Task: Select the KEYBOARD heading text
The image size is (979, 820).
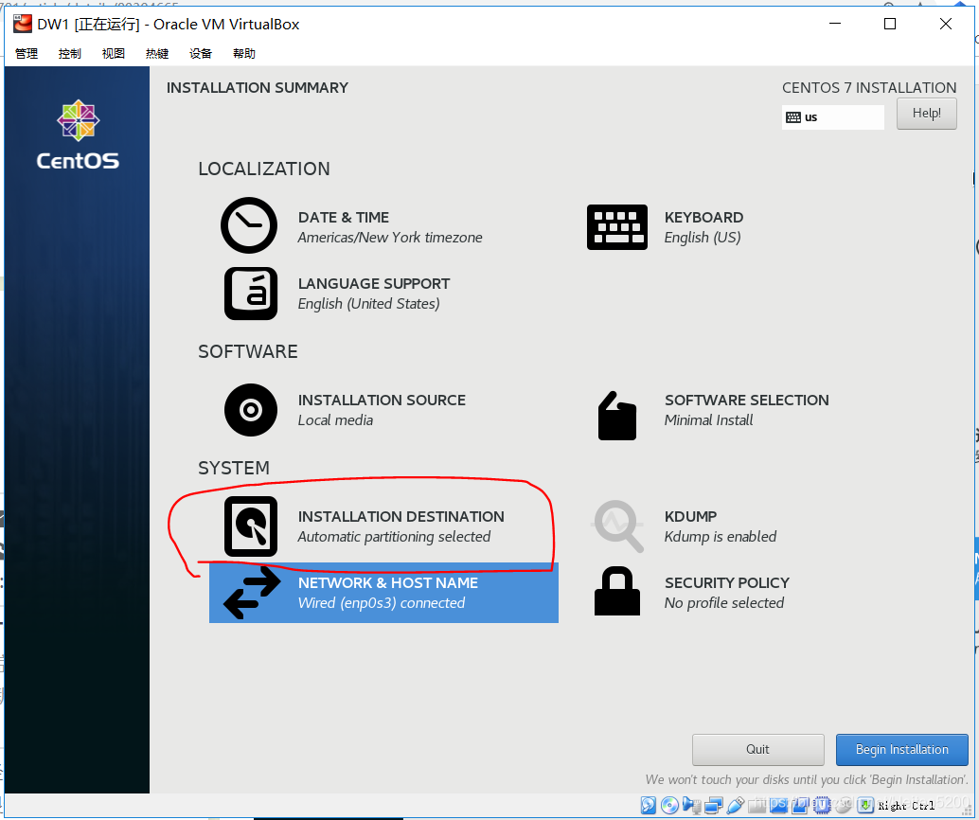Action: (x=703, y=218)
